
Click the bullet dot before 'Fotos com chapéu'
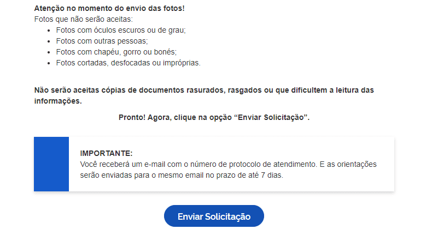(x=50, y=52)
